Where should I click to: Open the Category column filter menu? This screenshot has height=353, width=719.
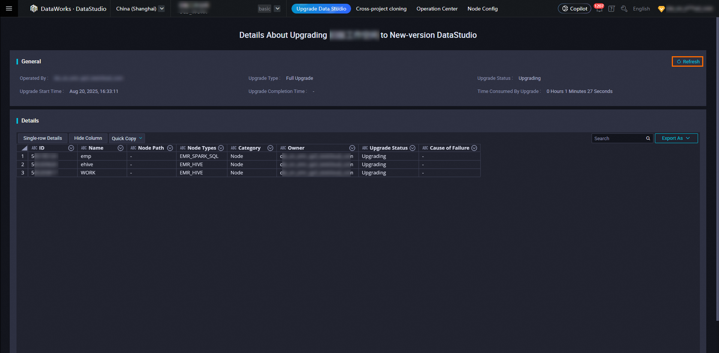click(270, 148)
